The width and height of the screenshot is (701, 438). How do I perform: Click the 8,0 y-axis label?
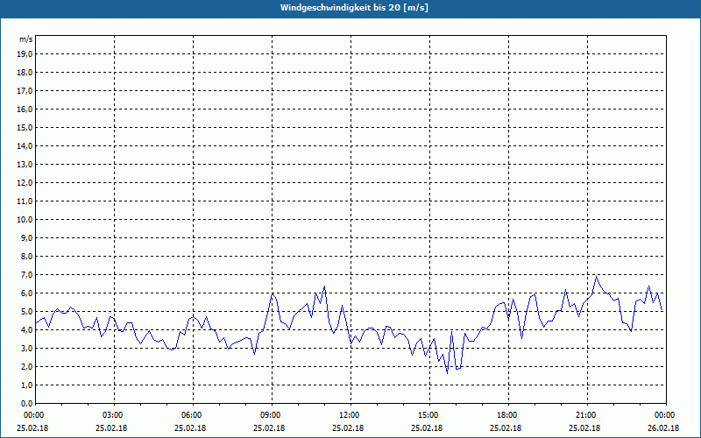[x=26, y=256]
